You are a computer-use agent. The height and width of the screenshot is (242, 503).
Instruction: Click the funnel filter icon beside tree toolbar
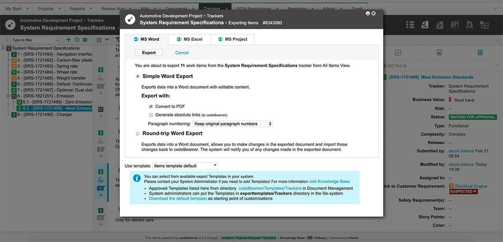point(117,40)
